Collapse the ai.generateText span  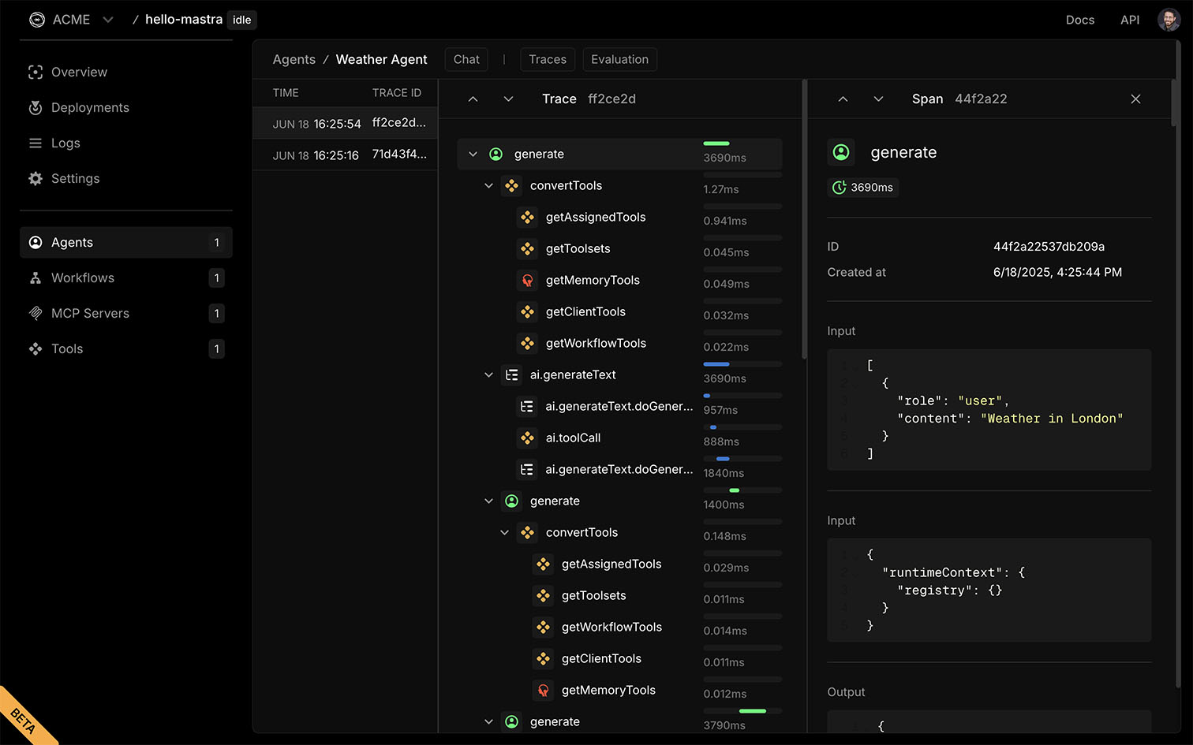pyautogui.click(x=488, y=374)
